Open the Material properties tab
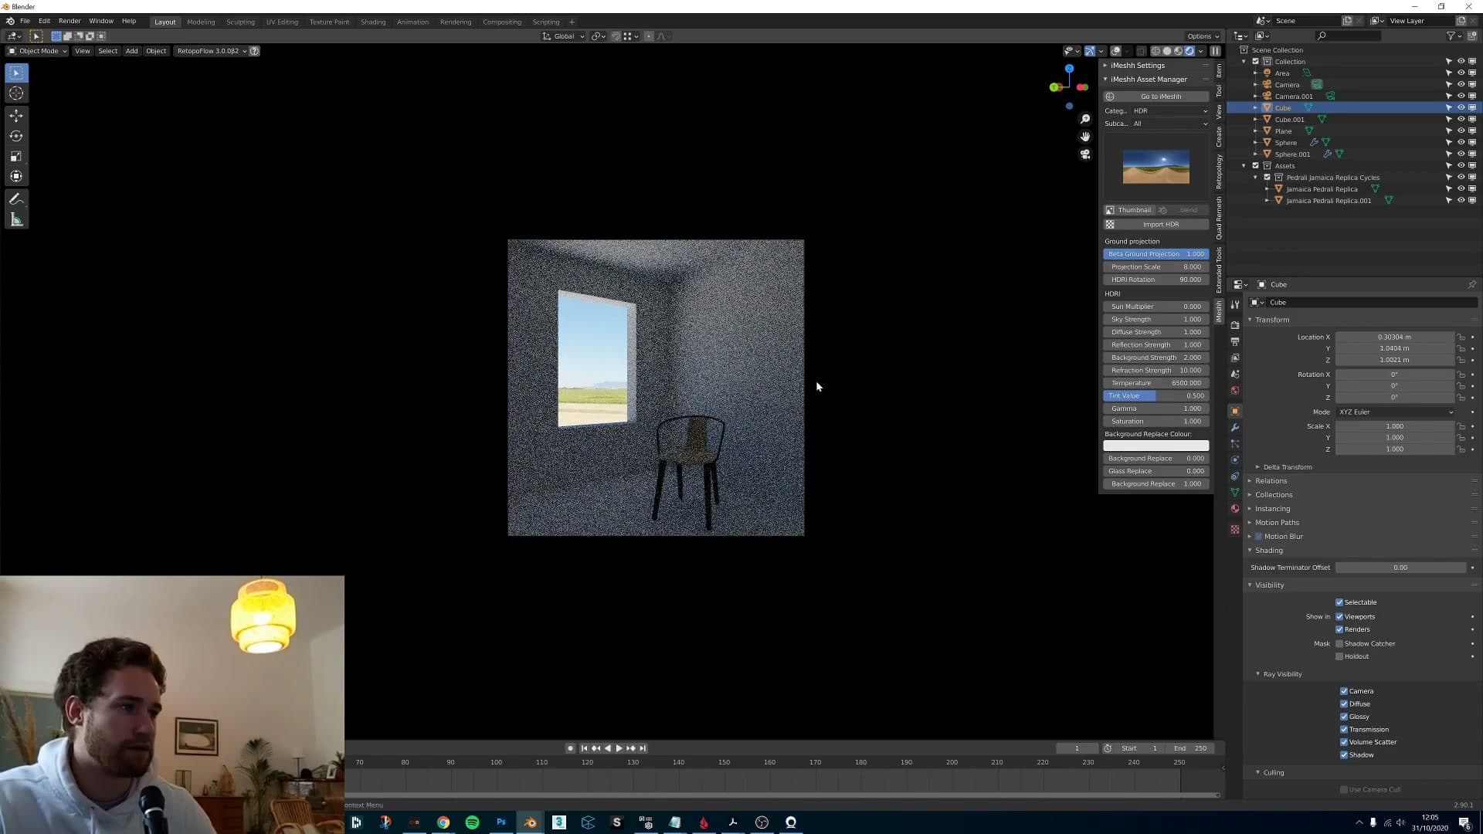Screen dimensions: 1483x834 [x=1234, y=509]
